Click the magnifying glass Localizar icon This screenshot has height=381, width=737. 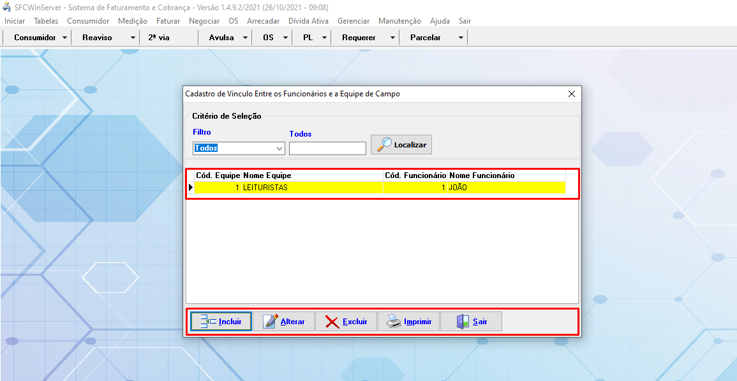tap(384, 144)
